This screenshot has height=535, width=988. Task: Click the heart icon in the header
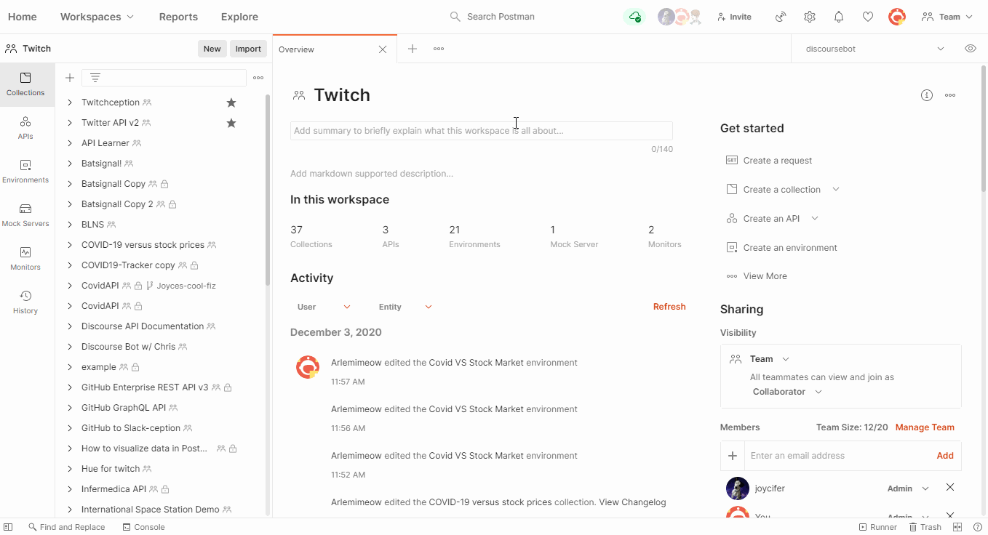click(868, 17)
